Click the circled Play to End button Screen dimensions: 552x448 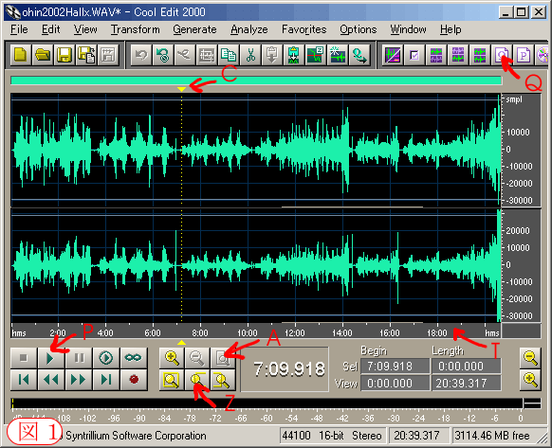click(106, 358)
